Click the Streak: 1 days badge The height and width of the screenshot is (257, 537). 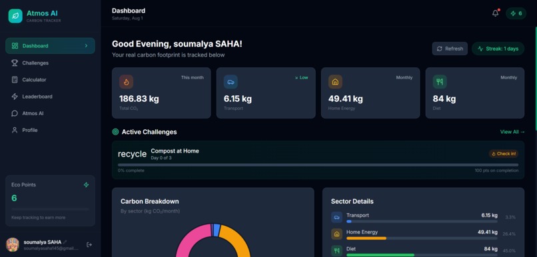point(498,49)
